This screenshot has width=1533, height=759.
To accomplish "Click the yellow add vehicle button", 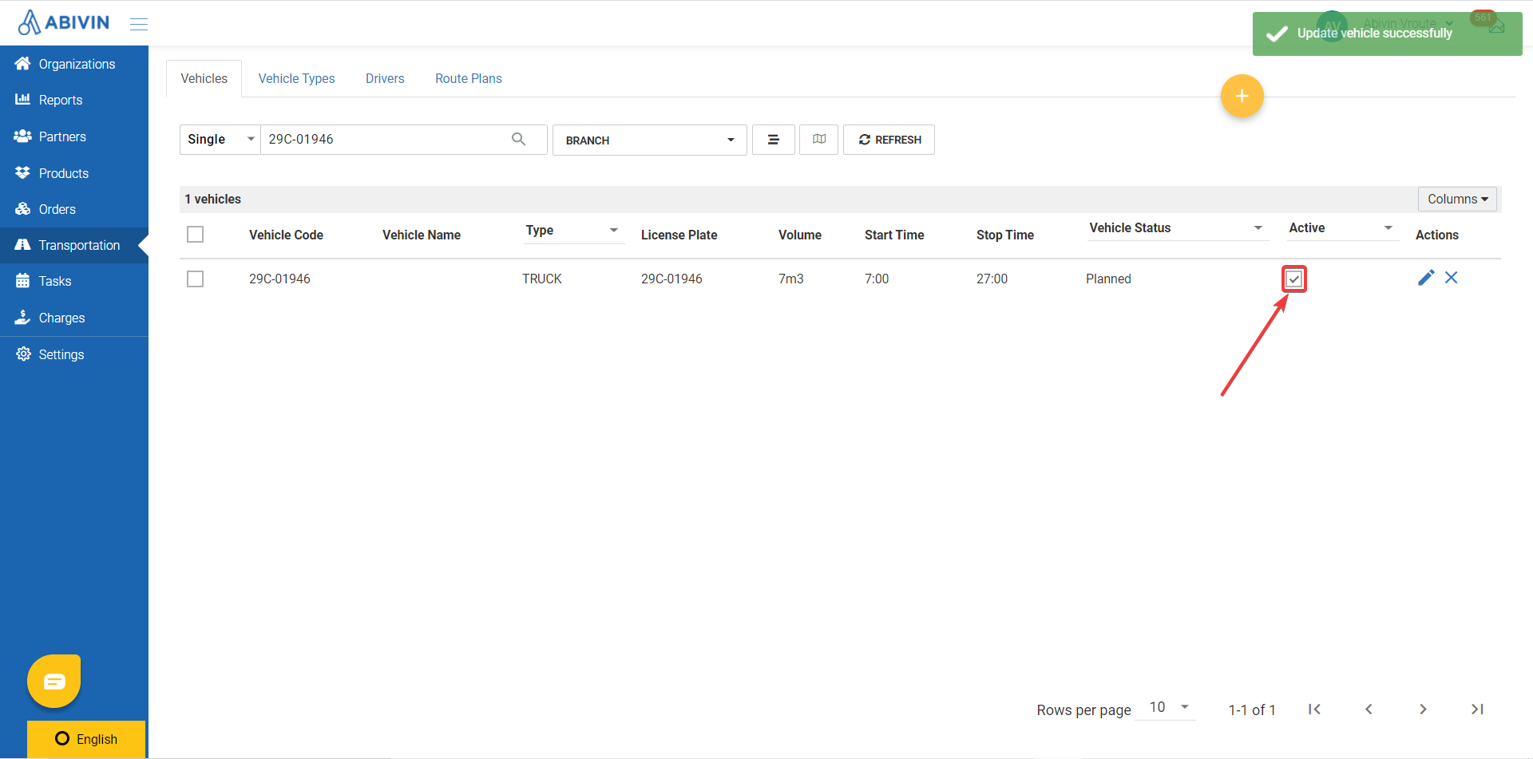I will point(1242,96).
